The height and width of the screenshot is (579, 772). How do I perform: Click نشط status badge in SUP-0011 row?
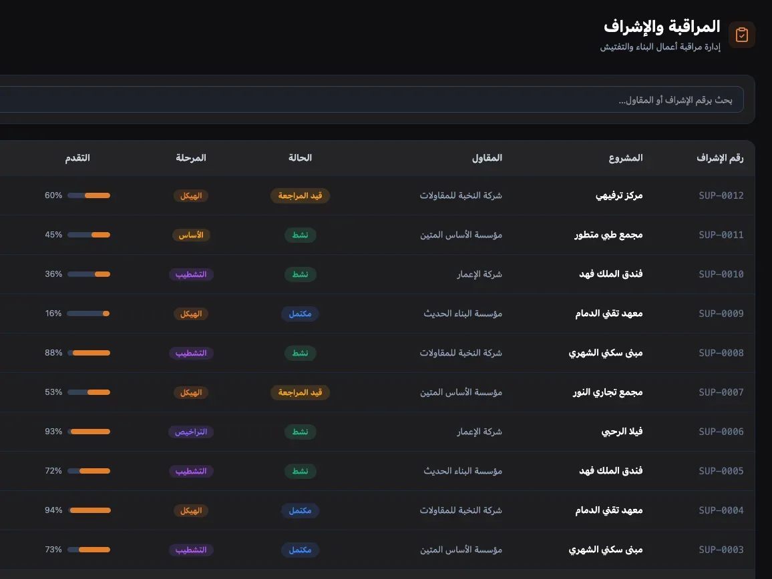point(300,235)
